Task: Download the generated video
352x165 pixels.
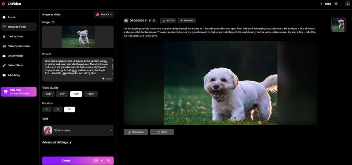Action: point(136,132)
